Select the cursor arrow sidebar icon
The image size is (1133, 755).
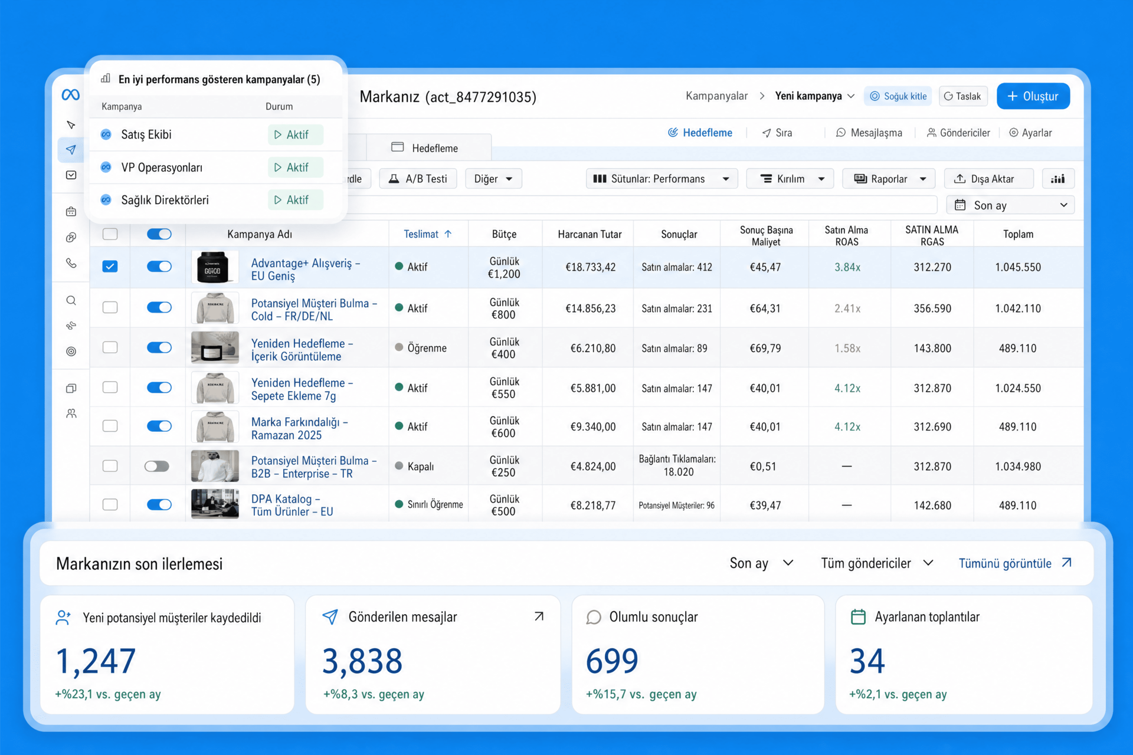coord(71,125)
